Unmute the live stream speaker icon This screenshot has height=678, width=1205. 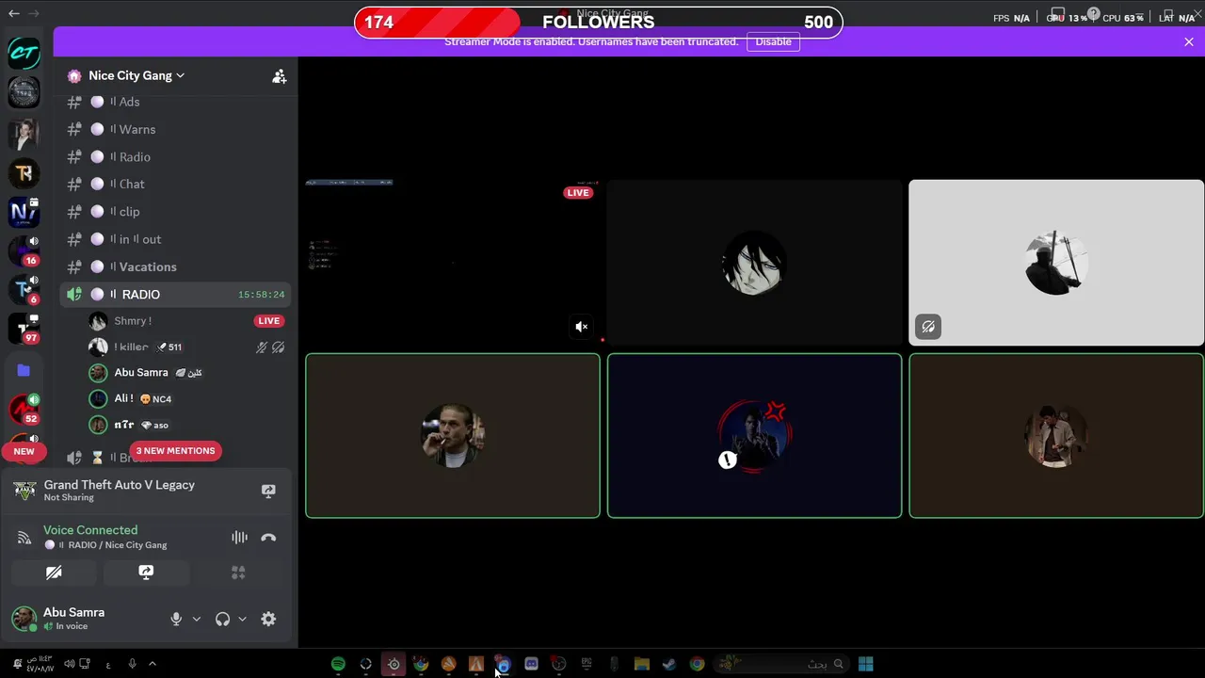point(582,327)
